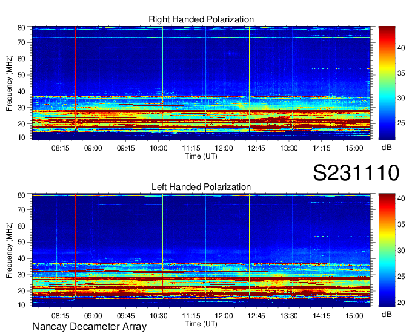
Task: Select the 12:00 time tick under the left-handed plot
Action: click(x=224, y=316)
